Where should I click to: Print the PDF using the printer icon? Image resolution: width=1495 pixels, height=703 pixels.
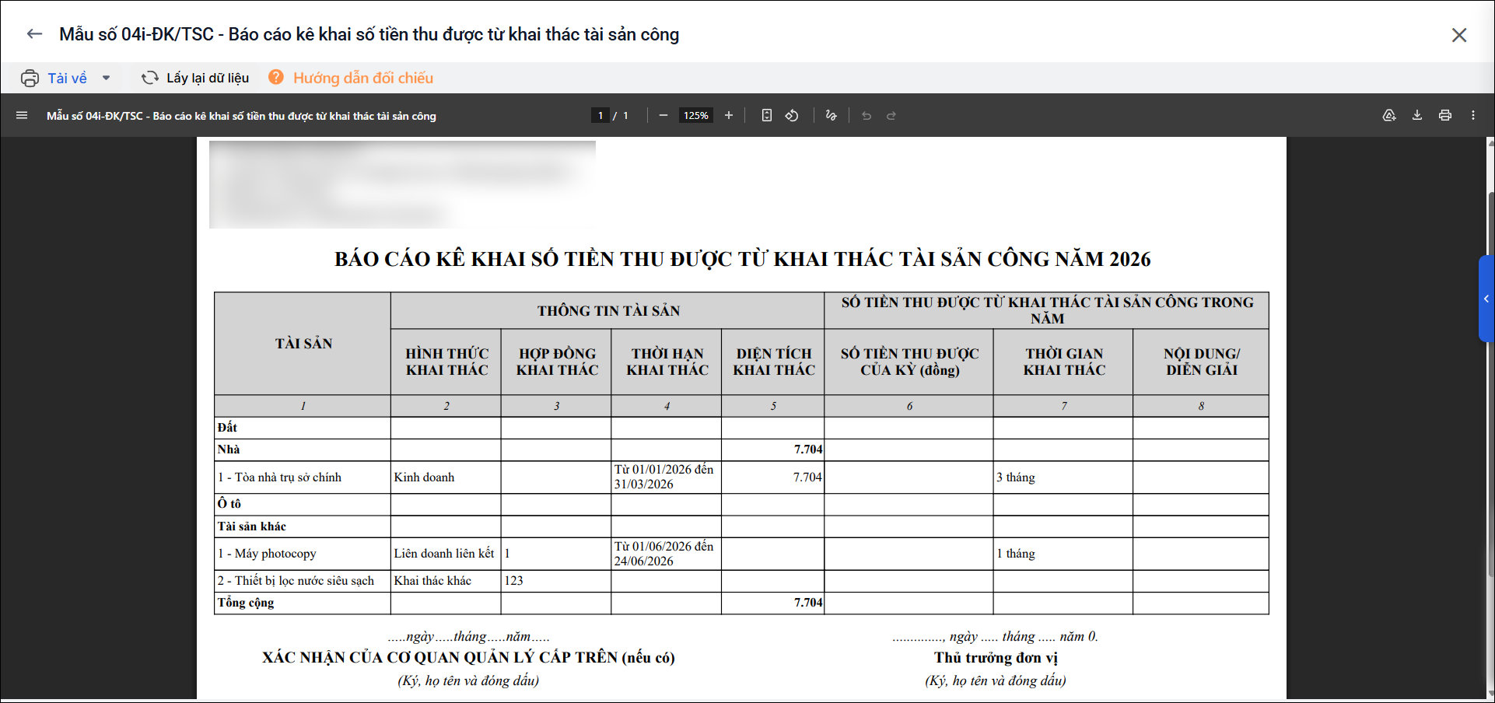[x=1445, y=115]
